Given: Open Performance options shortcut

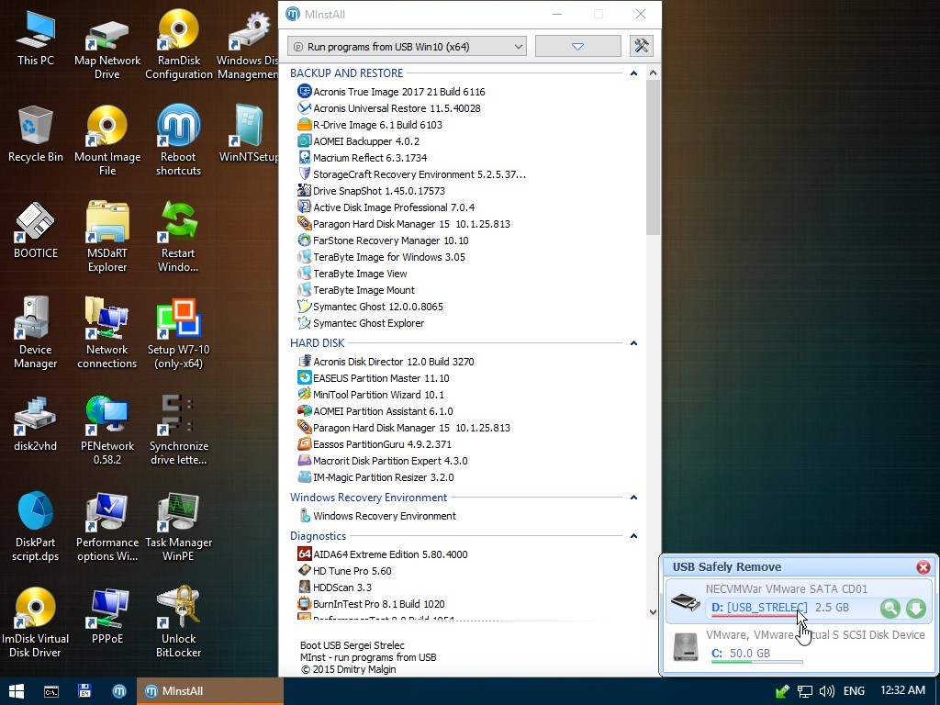Looking at the screenshot, I should coord(107,528).
